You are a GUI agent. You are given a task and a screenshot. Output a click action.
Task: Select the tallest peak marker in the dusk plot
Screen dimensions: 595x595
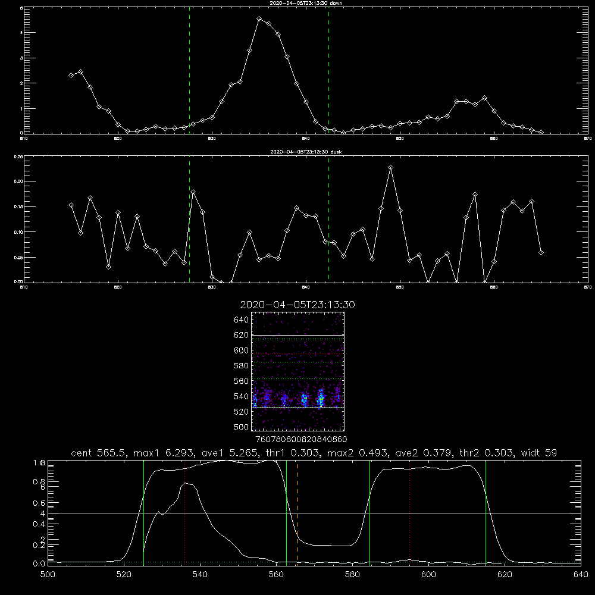click(x=390, y=167)
